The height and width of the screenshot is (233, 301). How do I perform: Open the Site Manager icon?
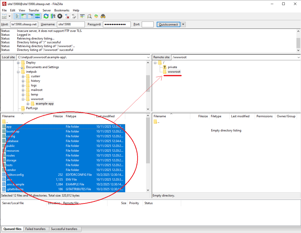click(4, 16)
